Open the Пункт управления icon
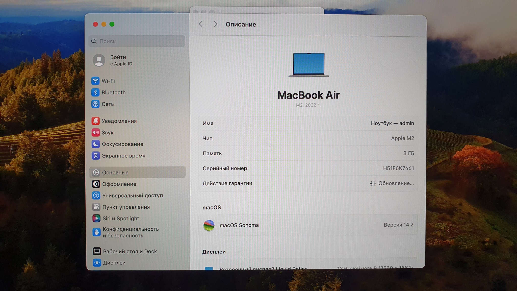The width and height of the screenshot is (517, 291). point(96,207)
